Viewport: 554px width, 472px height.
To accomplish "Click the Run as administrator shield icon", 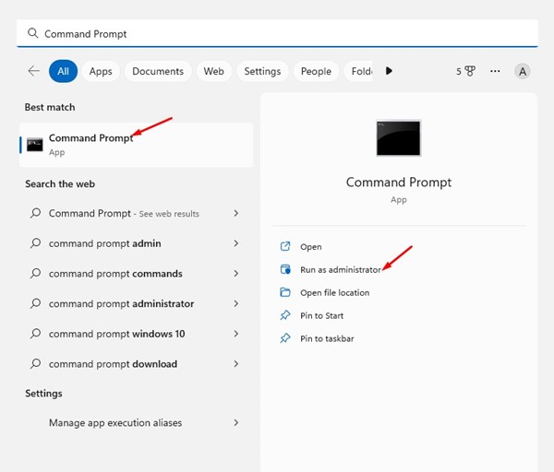I will [285, 270].
